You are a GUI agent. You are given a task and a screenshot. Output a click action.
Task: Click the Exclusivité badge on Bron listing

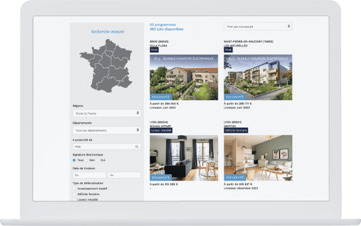click(x=161, y=97)
